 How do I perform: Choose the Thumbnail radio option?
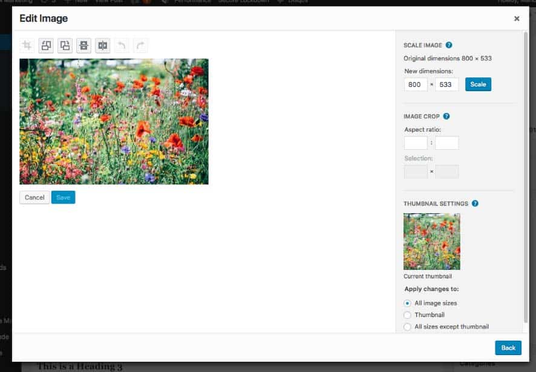[407, 315]
